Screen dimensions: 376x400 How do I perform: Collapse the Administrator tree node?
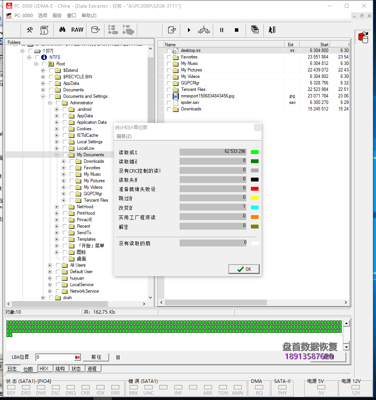click(50, 103)
